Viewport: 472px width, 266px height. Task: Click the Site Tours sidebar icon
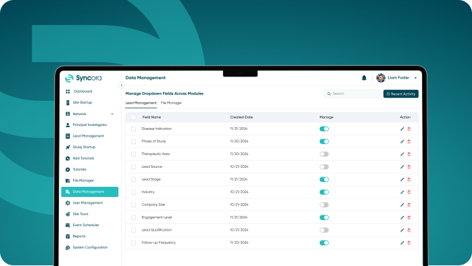click(68, 214)
